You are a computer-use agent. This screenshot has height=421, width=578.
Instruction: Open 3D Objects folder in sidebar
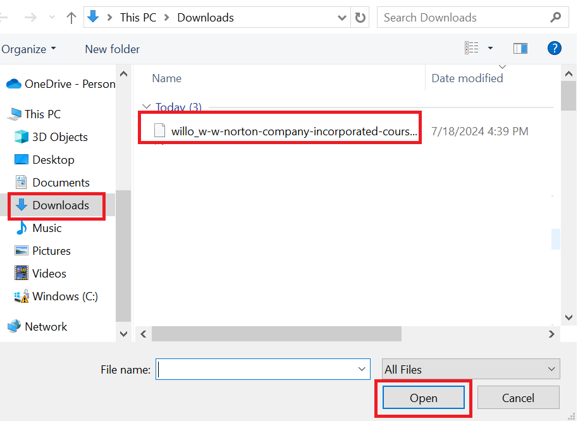pyautogui.click(x=51, y=137)
